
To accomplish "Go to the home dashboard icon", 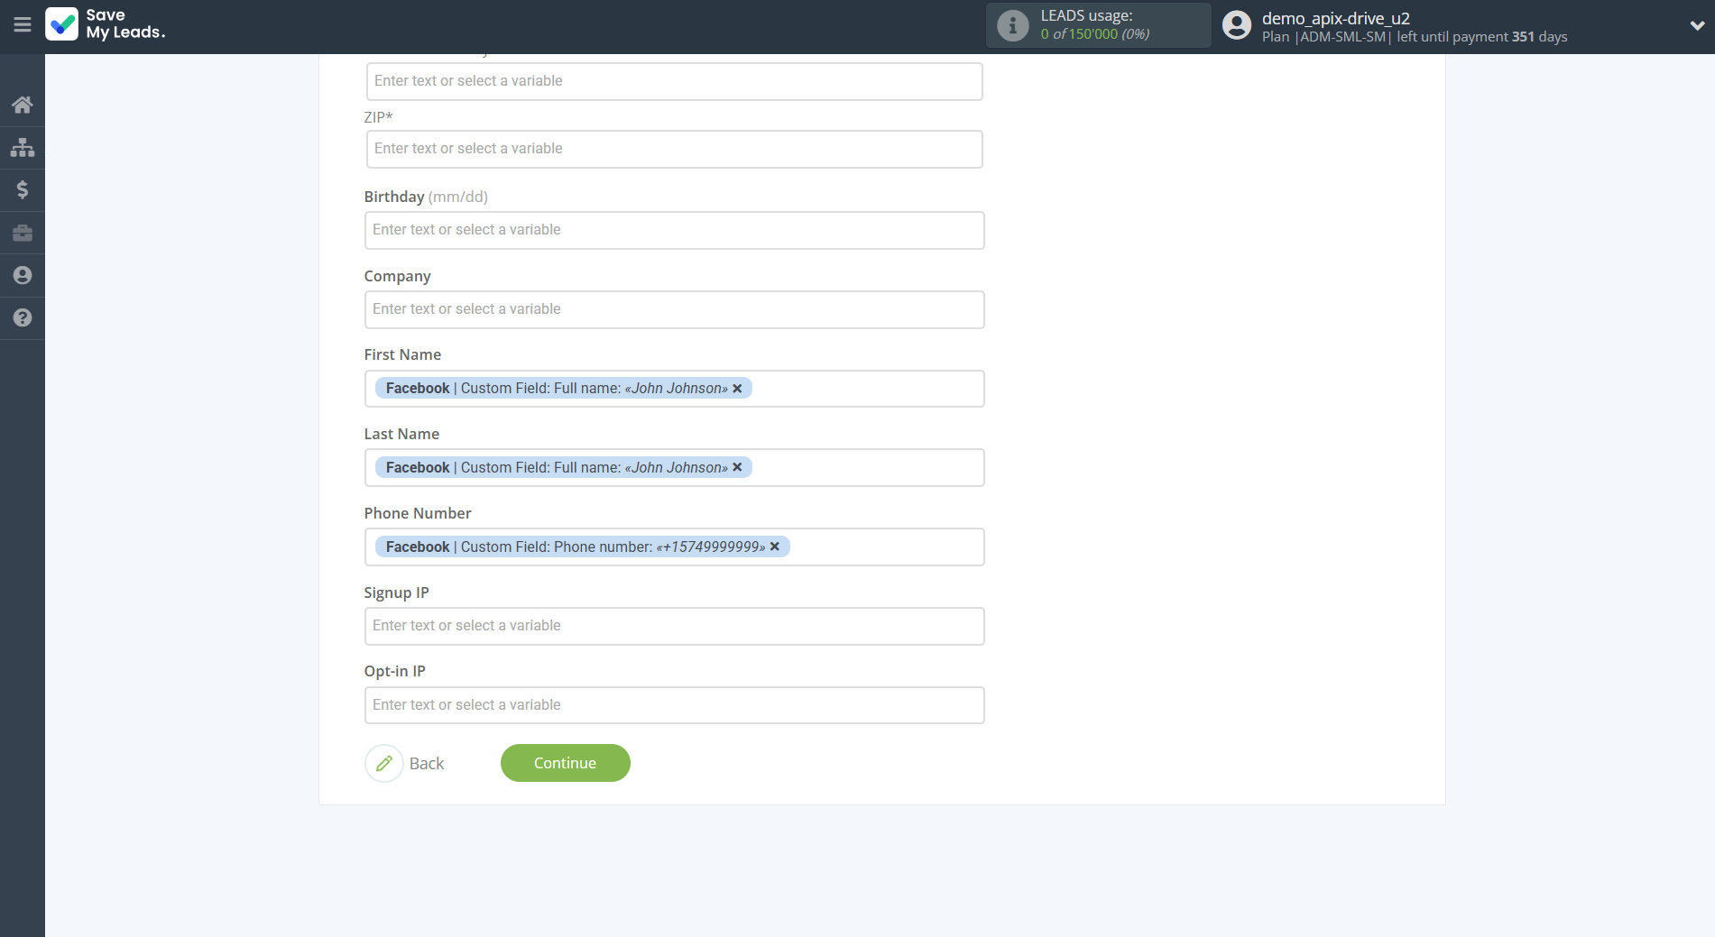I will point(23,105).
